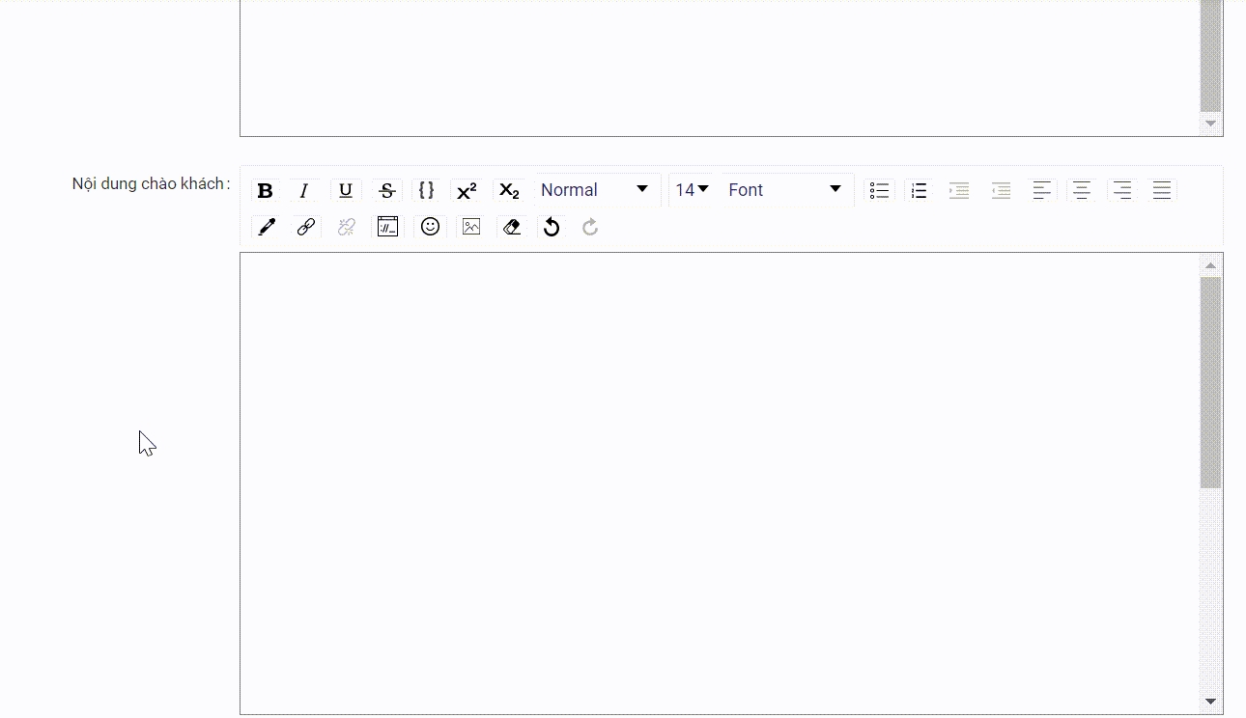Toggle bold formatting in greeting editor
1246x718 pixels.
pyautogui.click(x=265, y=190)
